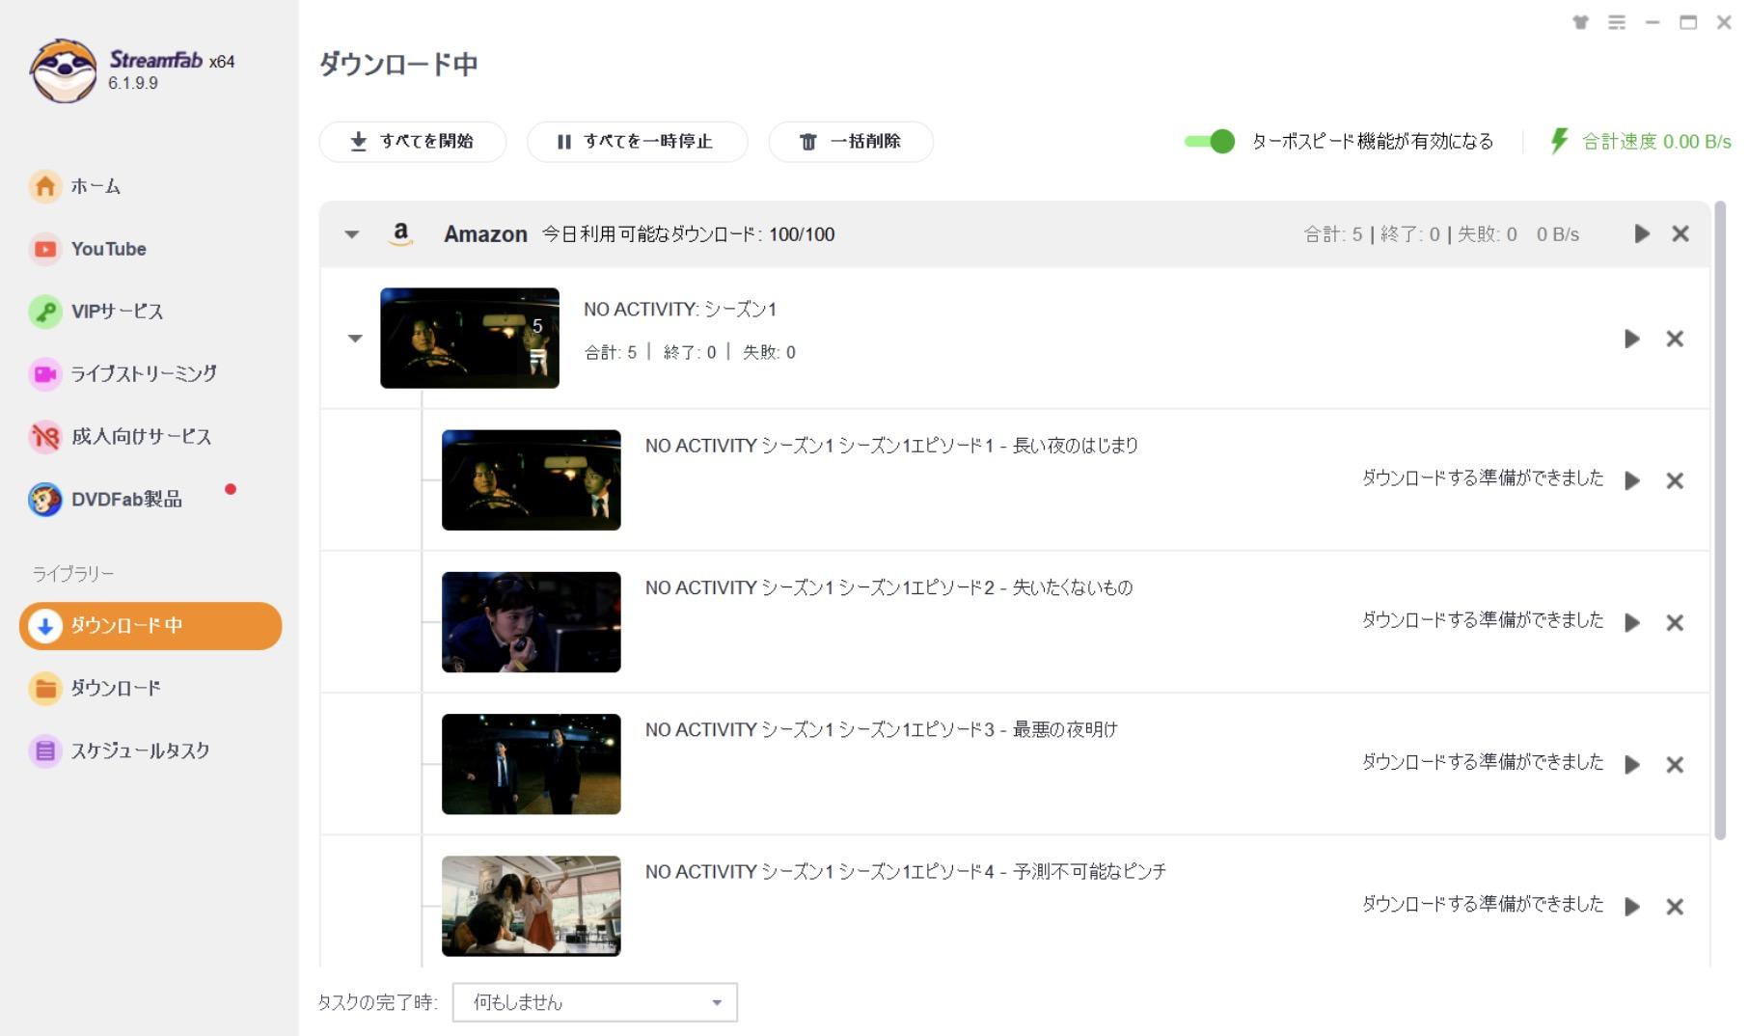Click すべてを開始 start all button

412,142
